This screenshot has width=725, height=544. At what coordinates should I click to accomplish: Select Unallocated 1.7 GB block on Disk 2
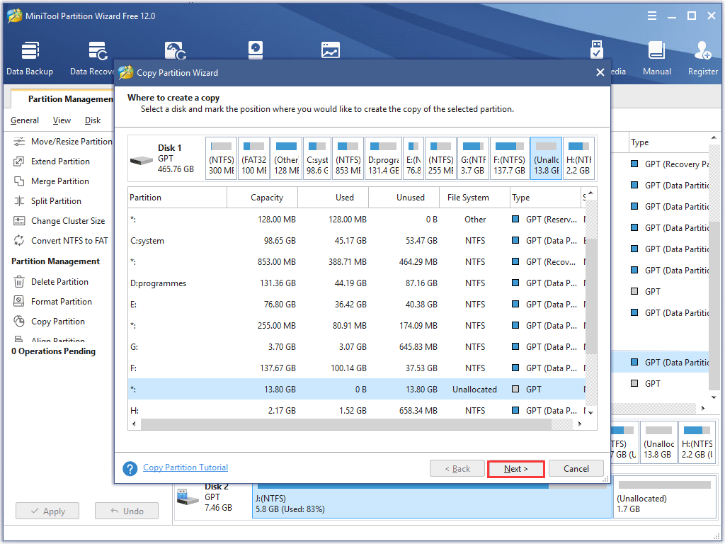point(665,498)
